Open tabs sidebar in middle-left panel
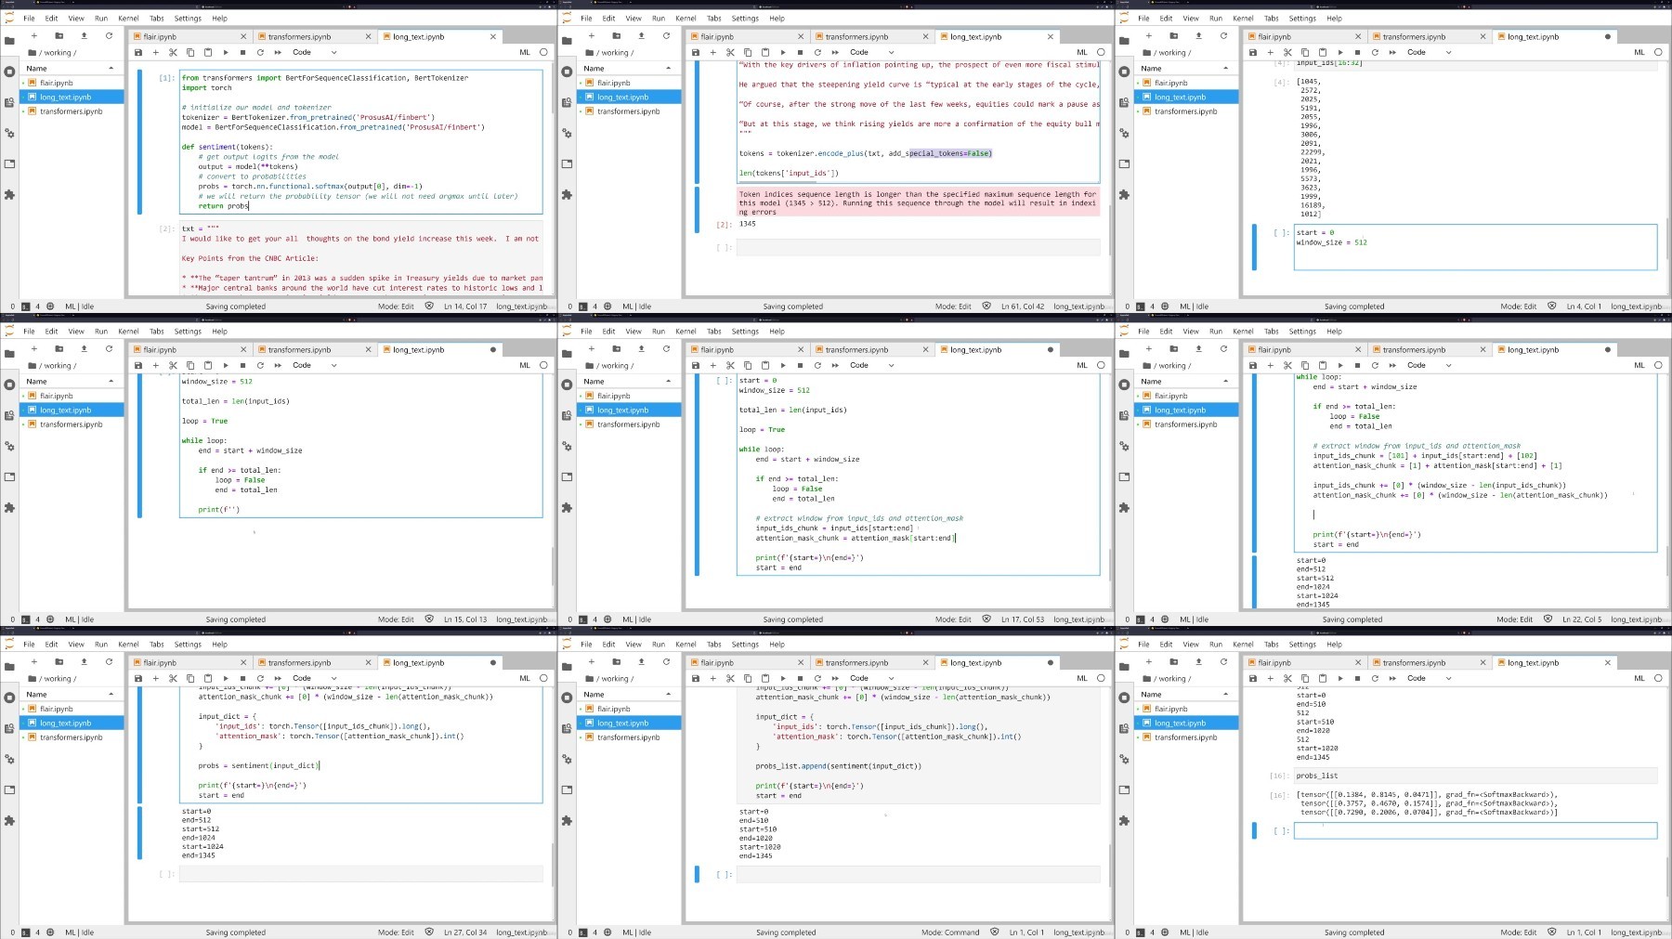Screen dimensions: 1672x939 pyautogui.click(x=9, y=476)
